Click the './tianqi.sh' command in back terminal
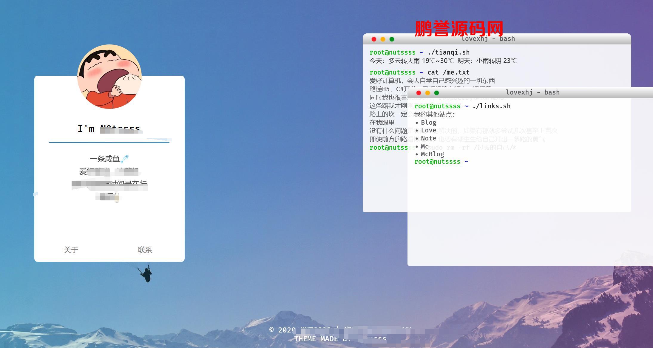The width and height of the screenshot is (653, 348). click(449, 52)
